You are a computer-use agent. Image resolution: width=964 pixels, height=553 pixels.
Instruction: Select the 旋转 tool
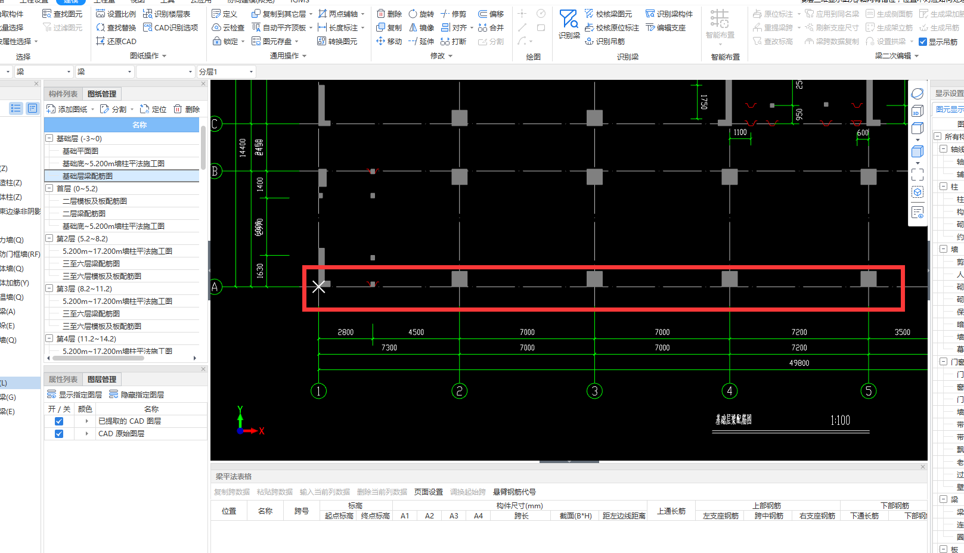click(421, 14)
